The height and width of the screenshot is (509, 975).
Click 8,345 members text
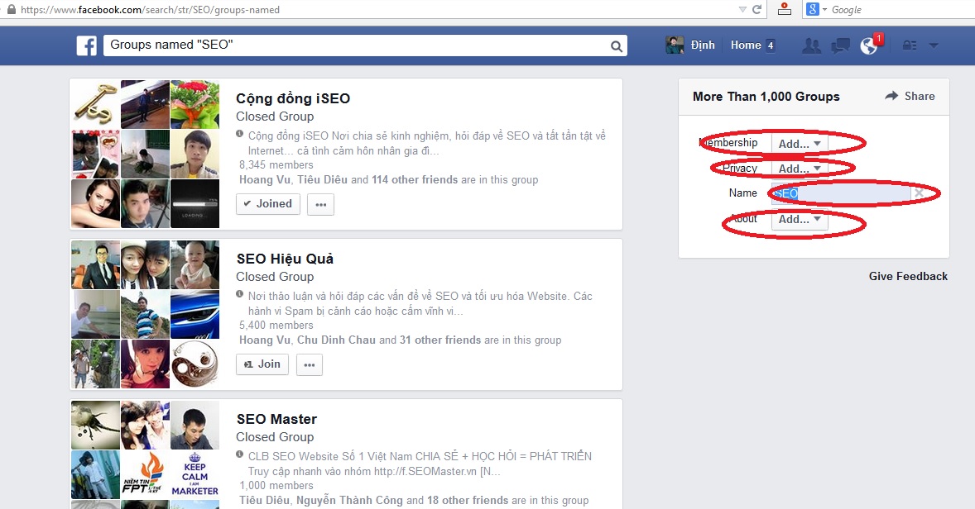pos(276,164)
